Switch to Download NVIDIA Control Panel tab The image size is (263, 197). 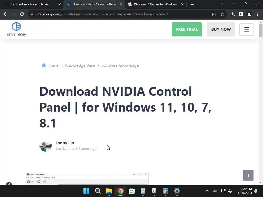(94, 4)
